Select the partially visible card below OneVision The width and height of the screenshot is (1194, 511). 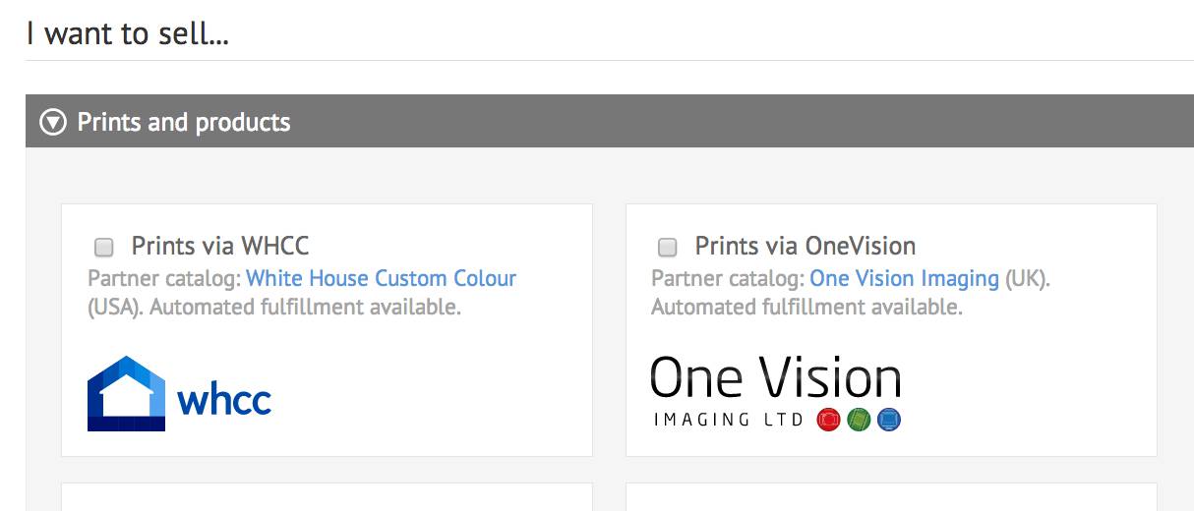coord(891,497)
